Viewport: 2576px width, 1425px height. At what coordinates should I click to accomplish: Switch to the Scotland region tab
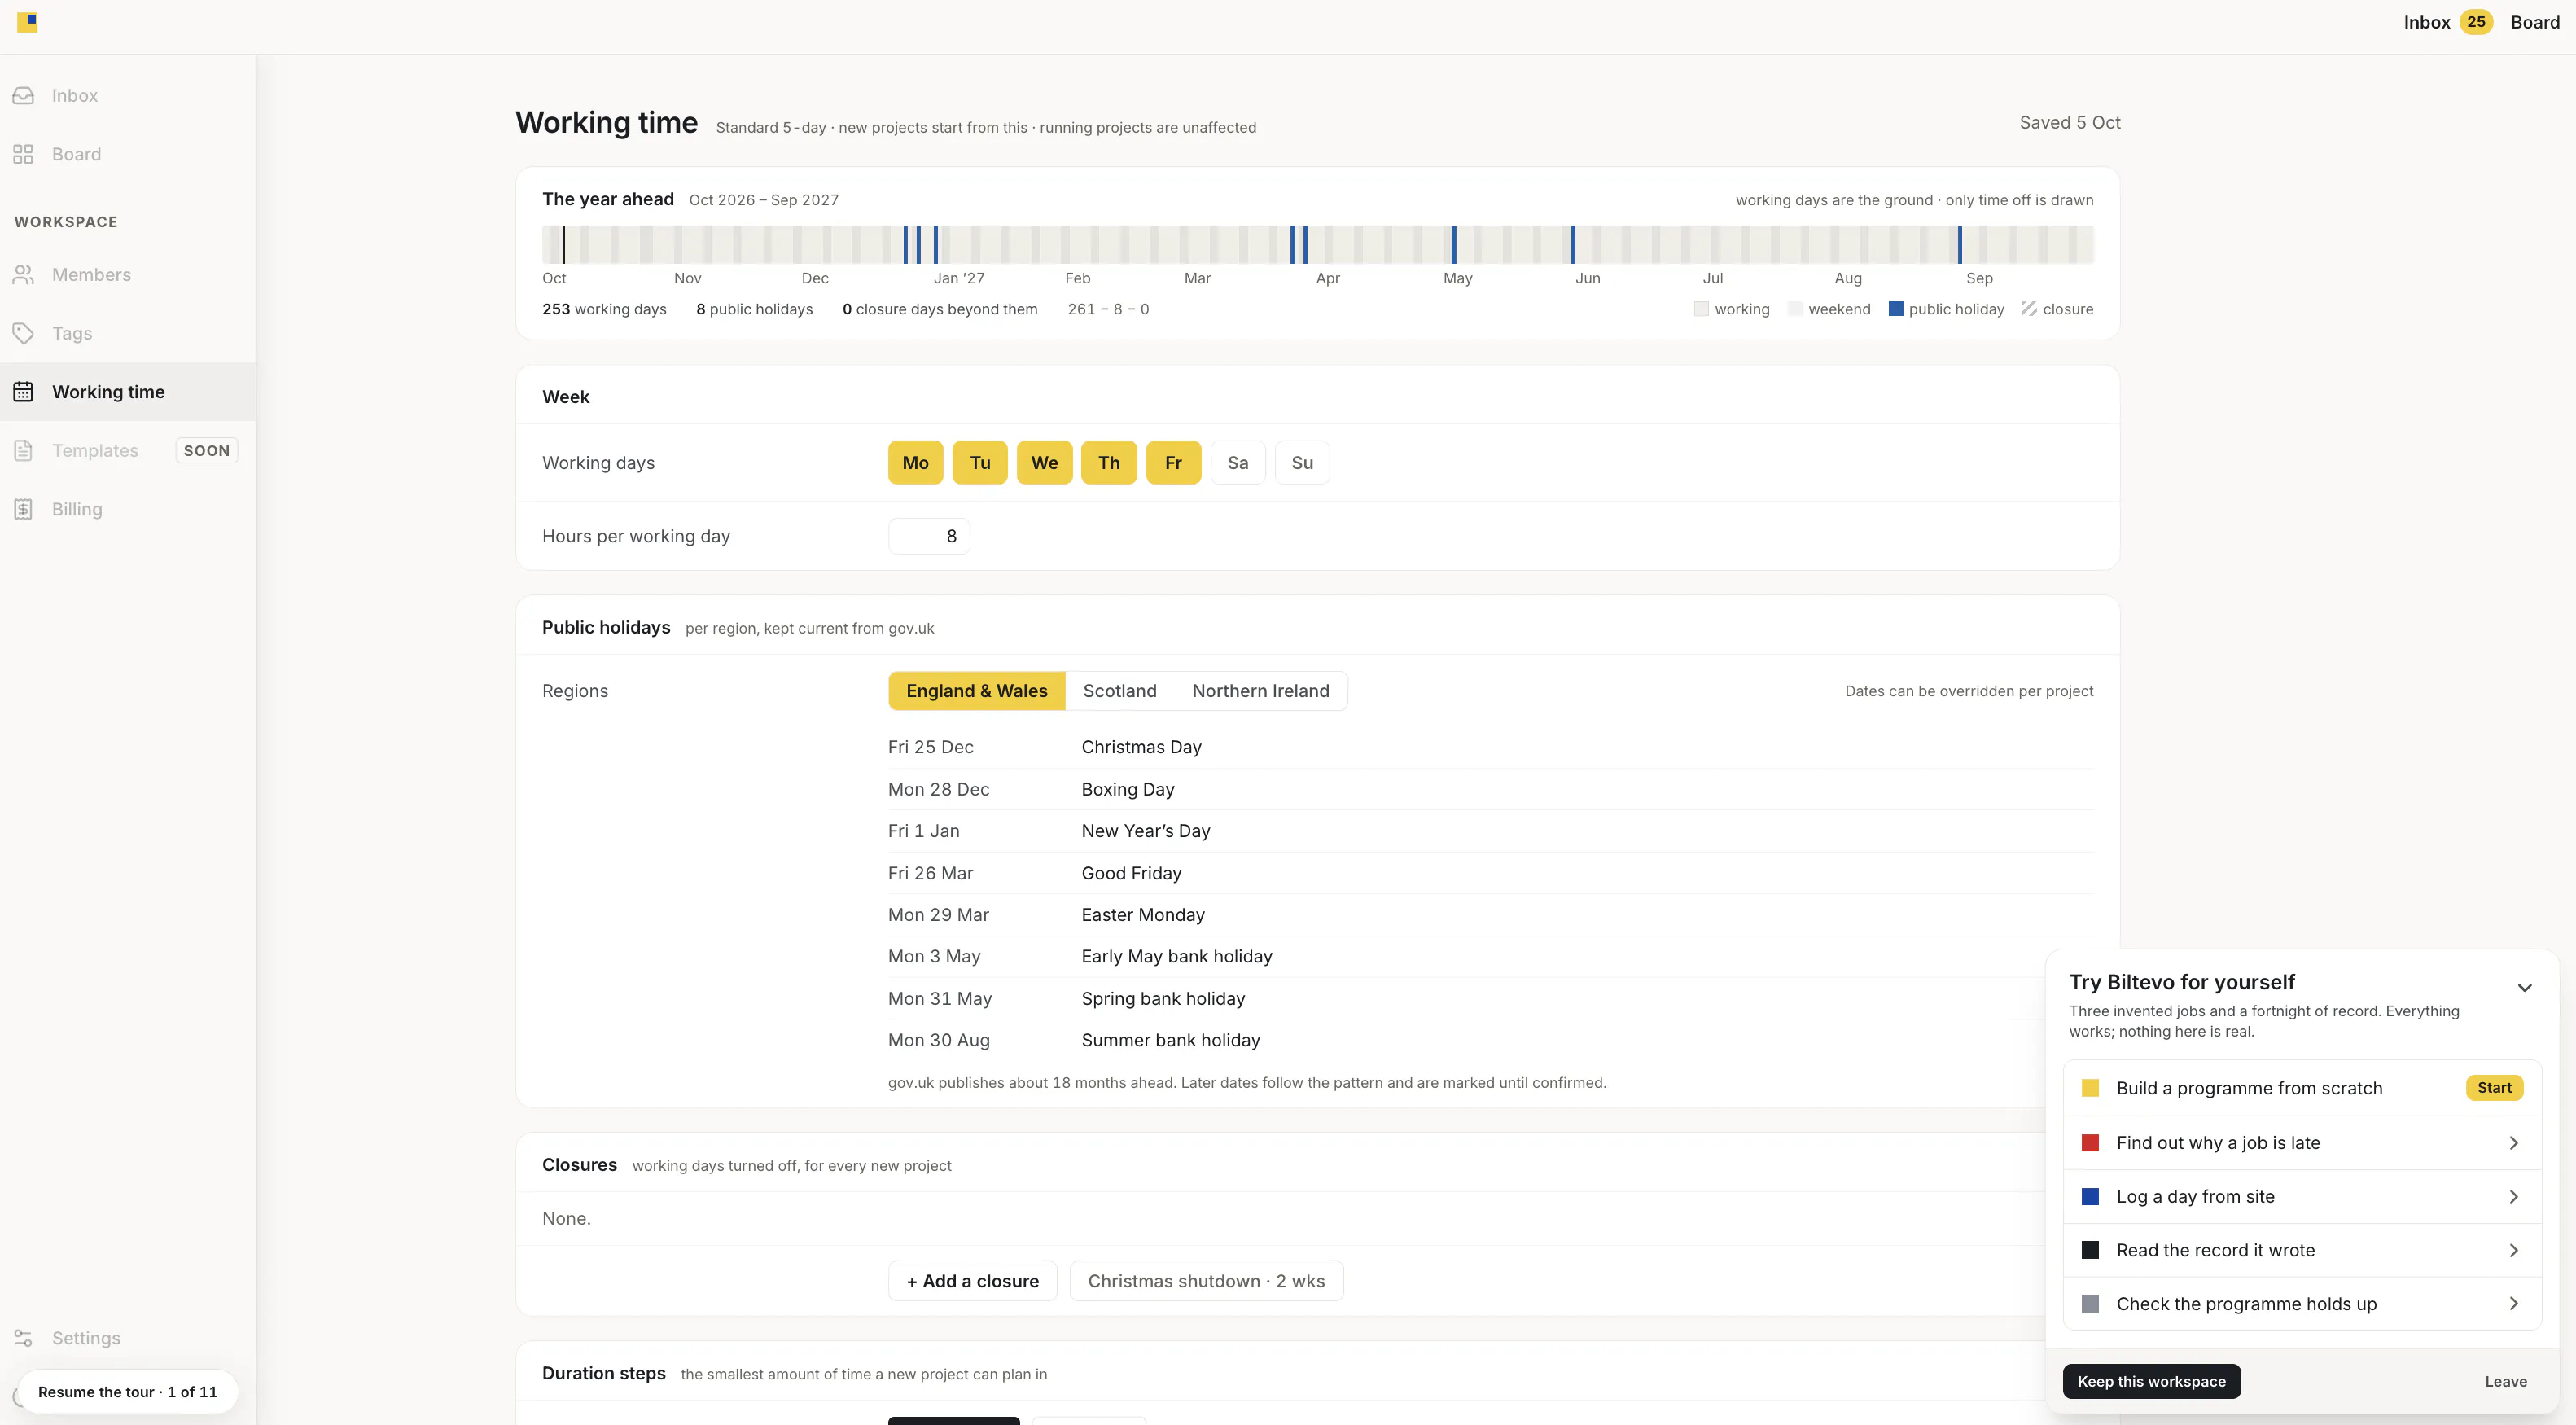1120,691
